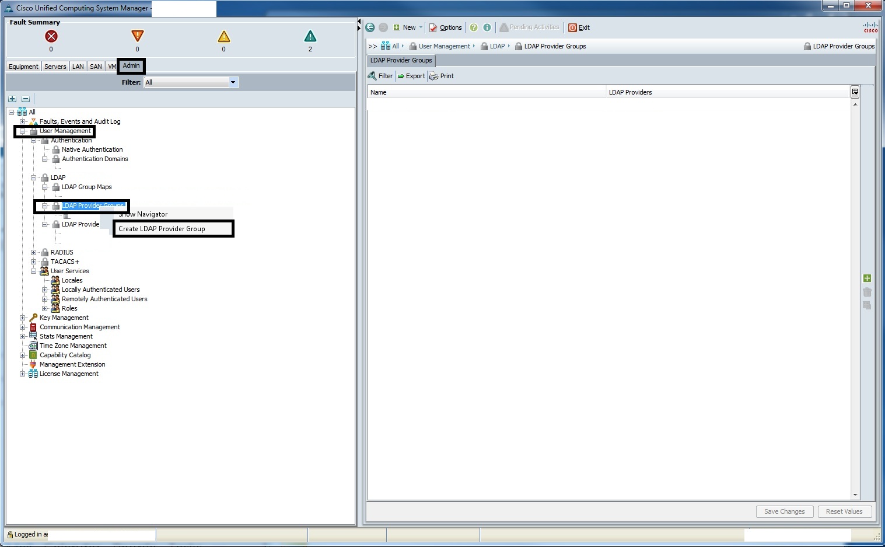Click the minor fault yellow warning icon
This screenshot has height=547, width=885.
point(224,37)
